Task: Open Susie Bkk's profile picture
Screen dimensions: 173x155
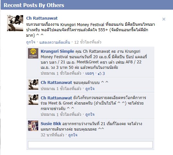Action: tap(33, 126)
